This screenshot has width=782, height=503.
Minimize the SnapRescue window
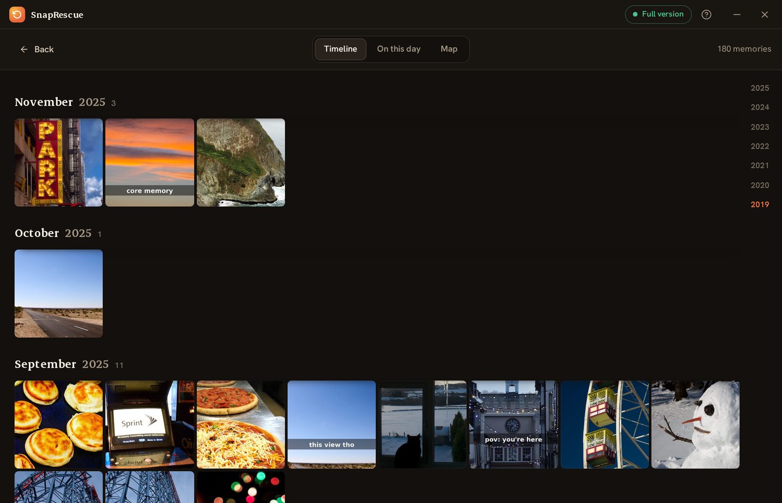point(737,15)
